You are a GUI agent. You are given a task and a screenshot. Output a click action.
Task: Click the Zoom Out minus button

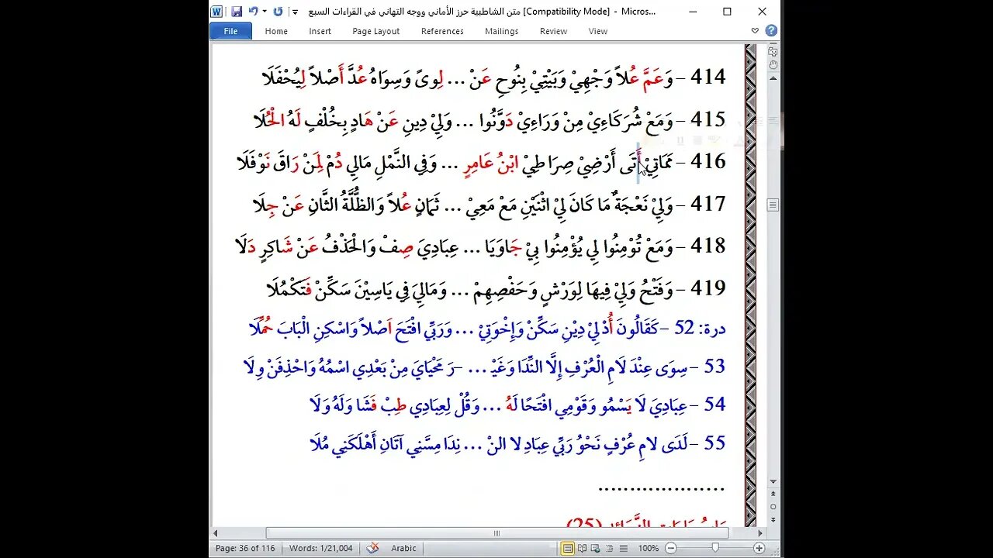(x=670, y=548)
